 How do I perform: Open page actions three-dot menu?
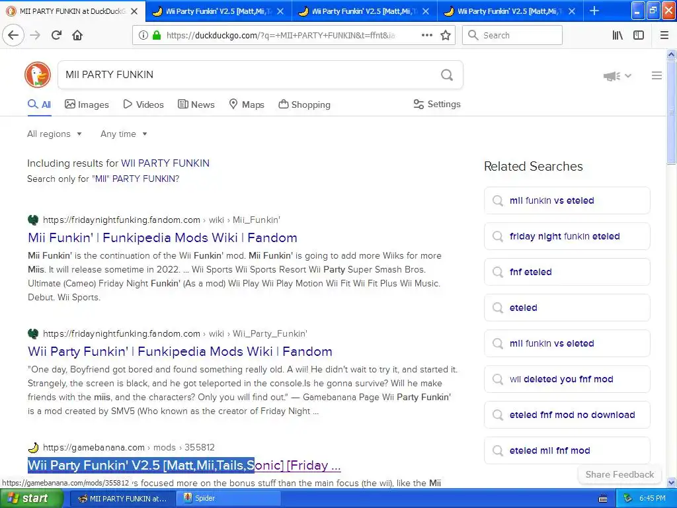pos(427,35)
